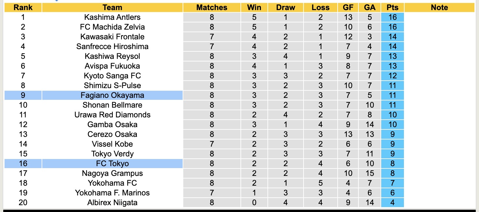Click the Team column header
The width and height of the screenshot is (479, 212).
(x=112, y=7)
